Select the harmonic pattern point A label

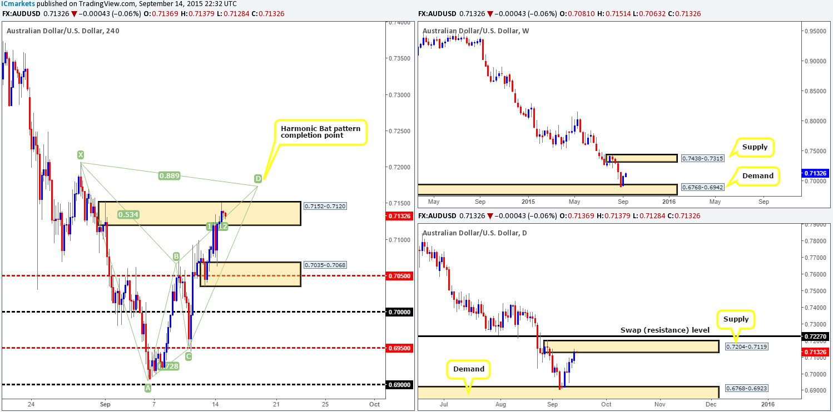point(148,388)
